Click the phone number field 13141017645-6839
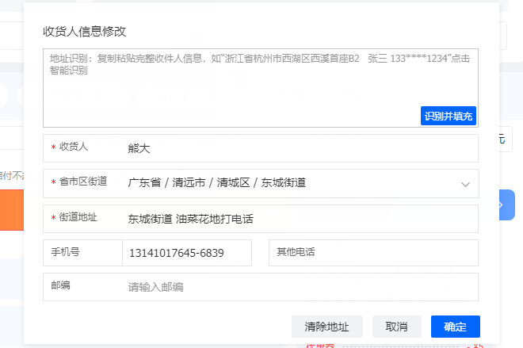The width and height of the screenshot is (523, 348). pyautogui.click(x=187, y=253)
